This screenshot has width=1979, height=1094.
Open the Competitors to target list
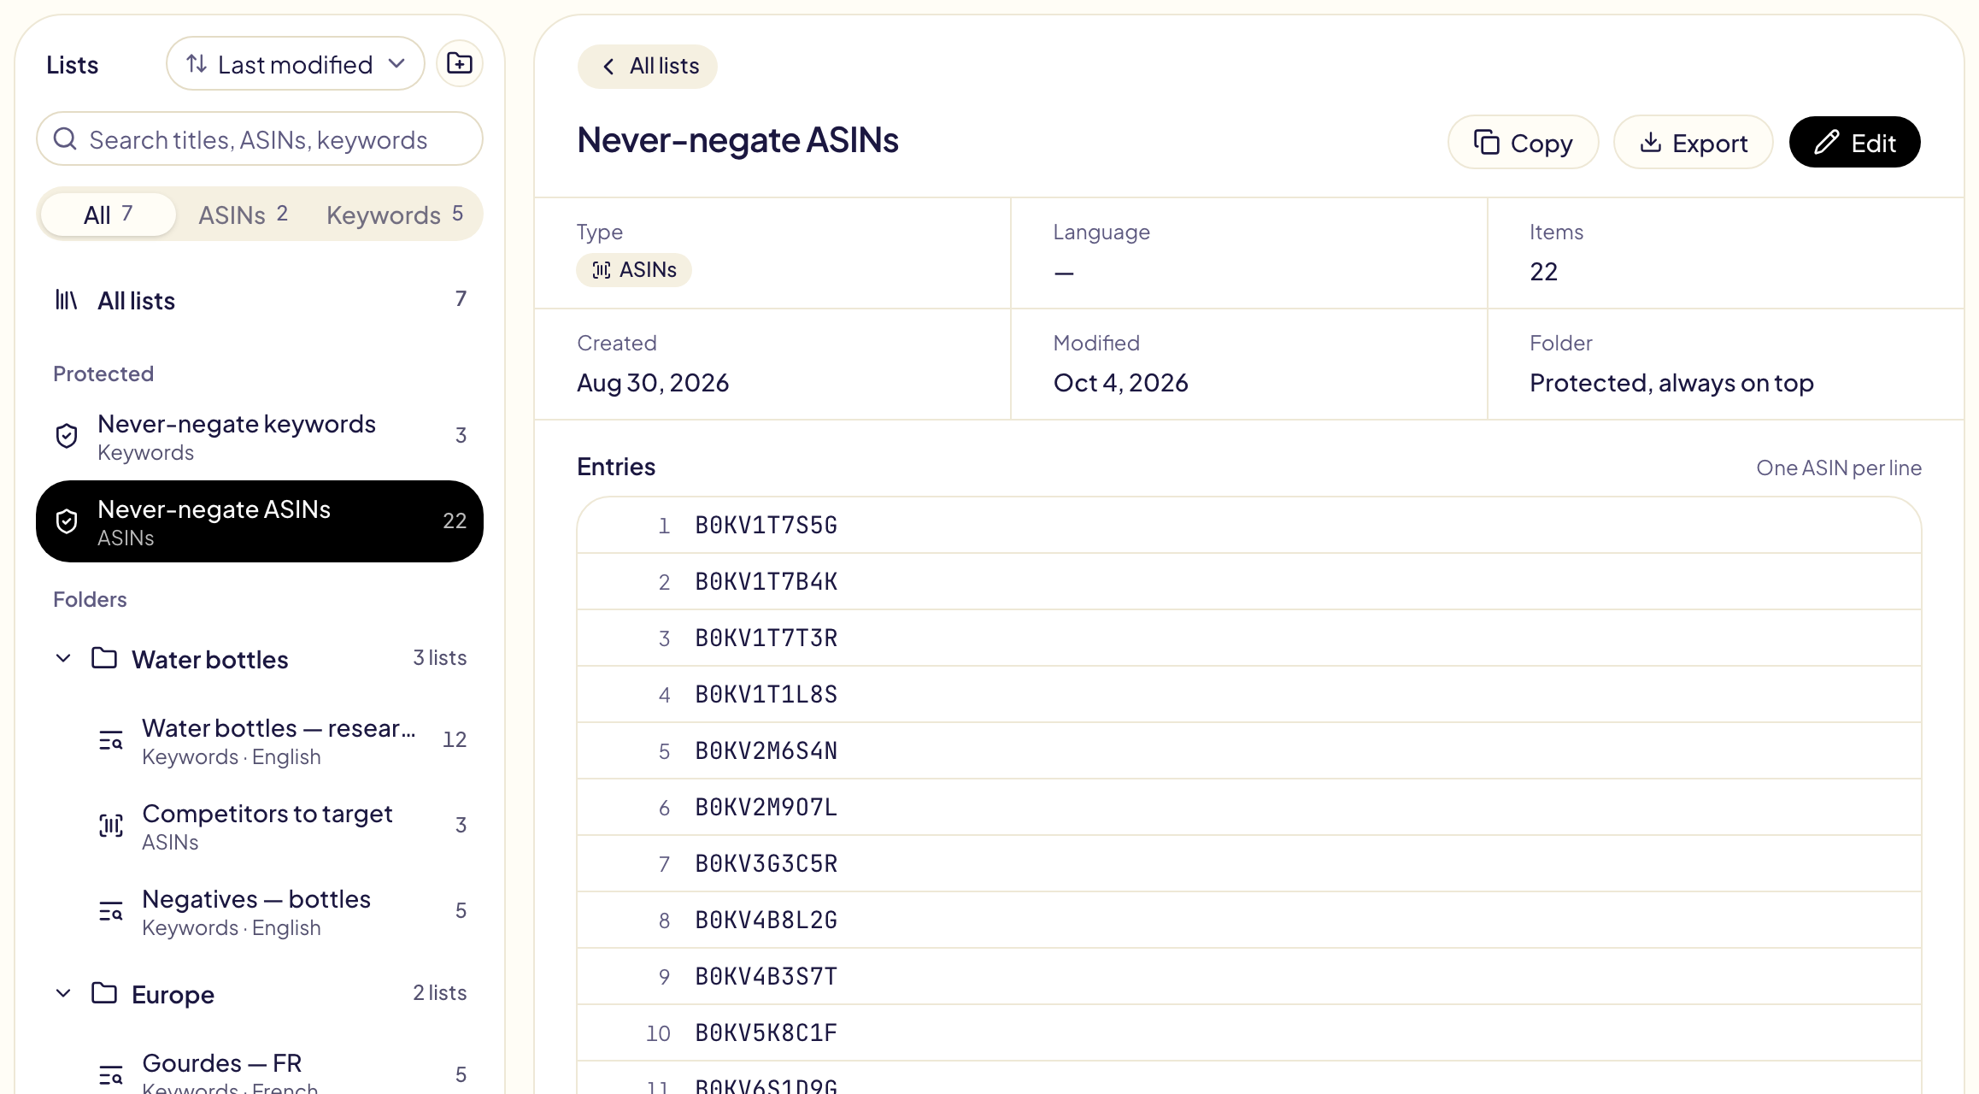point(282,826)
